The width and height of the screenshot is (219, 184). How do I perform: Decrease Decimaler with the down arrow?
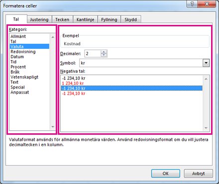(x=104, y=55)
